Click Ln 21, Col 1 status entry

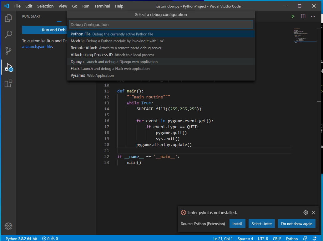click(x=223, y=238)
